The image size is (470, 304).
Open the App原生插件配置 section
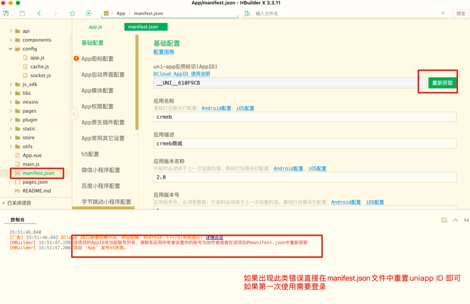[x=103, y=122]
